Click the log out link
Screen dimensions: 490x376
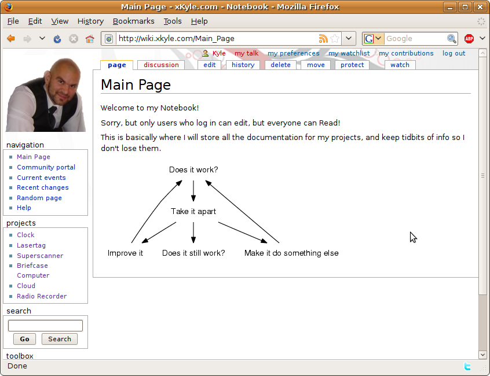point(454,53)
